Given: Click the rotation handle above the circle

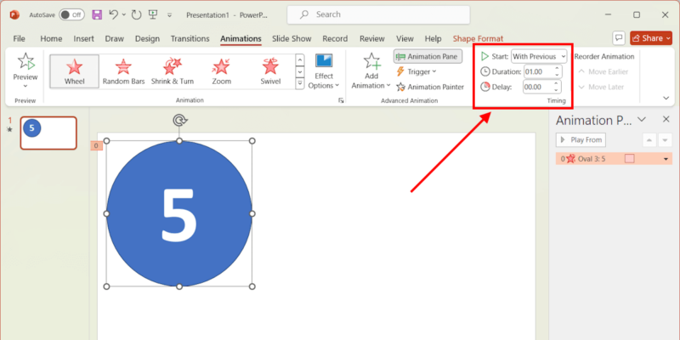Looking at the screenshot, I should click(179, 120).
